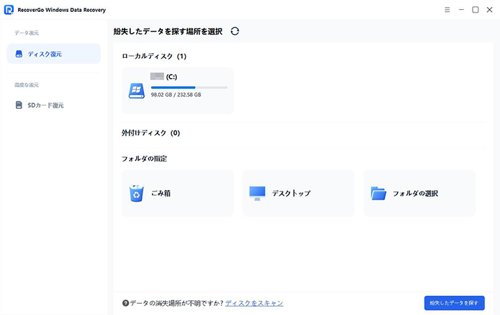Choose the デスクトップ location card
Viewport: 500px width, 315px height.
(x=299, y=193)
